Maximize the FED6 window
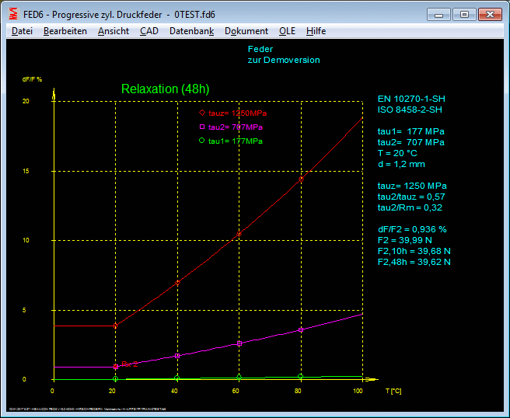The height and width of the screenshot is (418, 510). (x=464, y=14)
